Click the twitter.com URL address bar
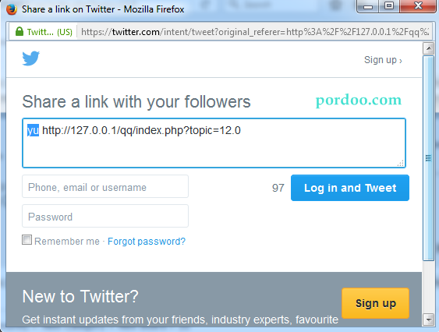 pos(255,32)
